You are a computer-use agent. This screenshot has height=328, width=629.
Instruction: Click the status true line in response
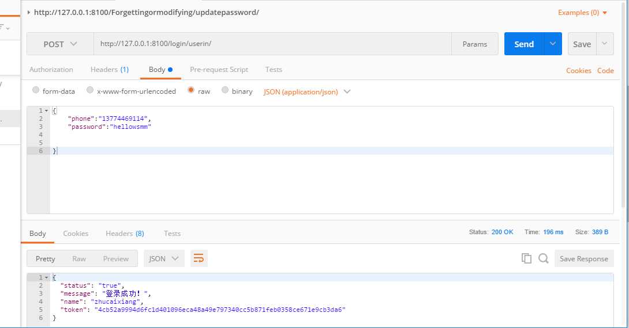click(92, 285)
